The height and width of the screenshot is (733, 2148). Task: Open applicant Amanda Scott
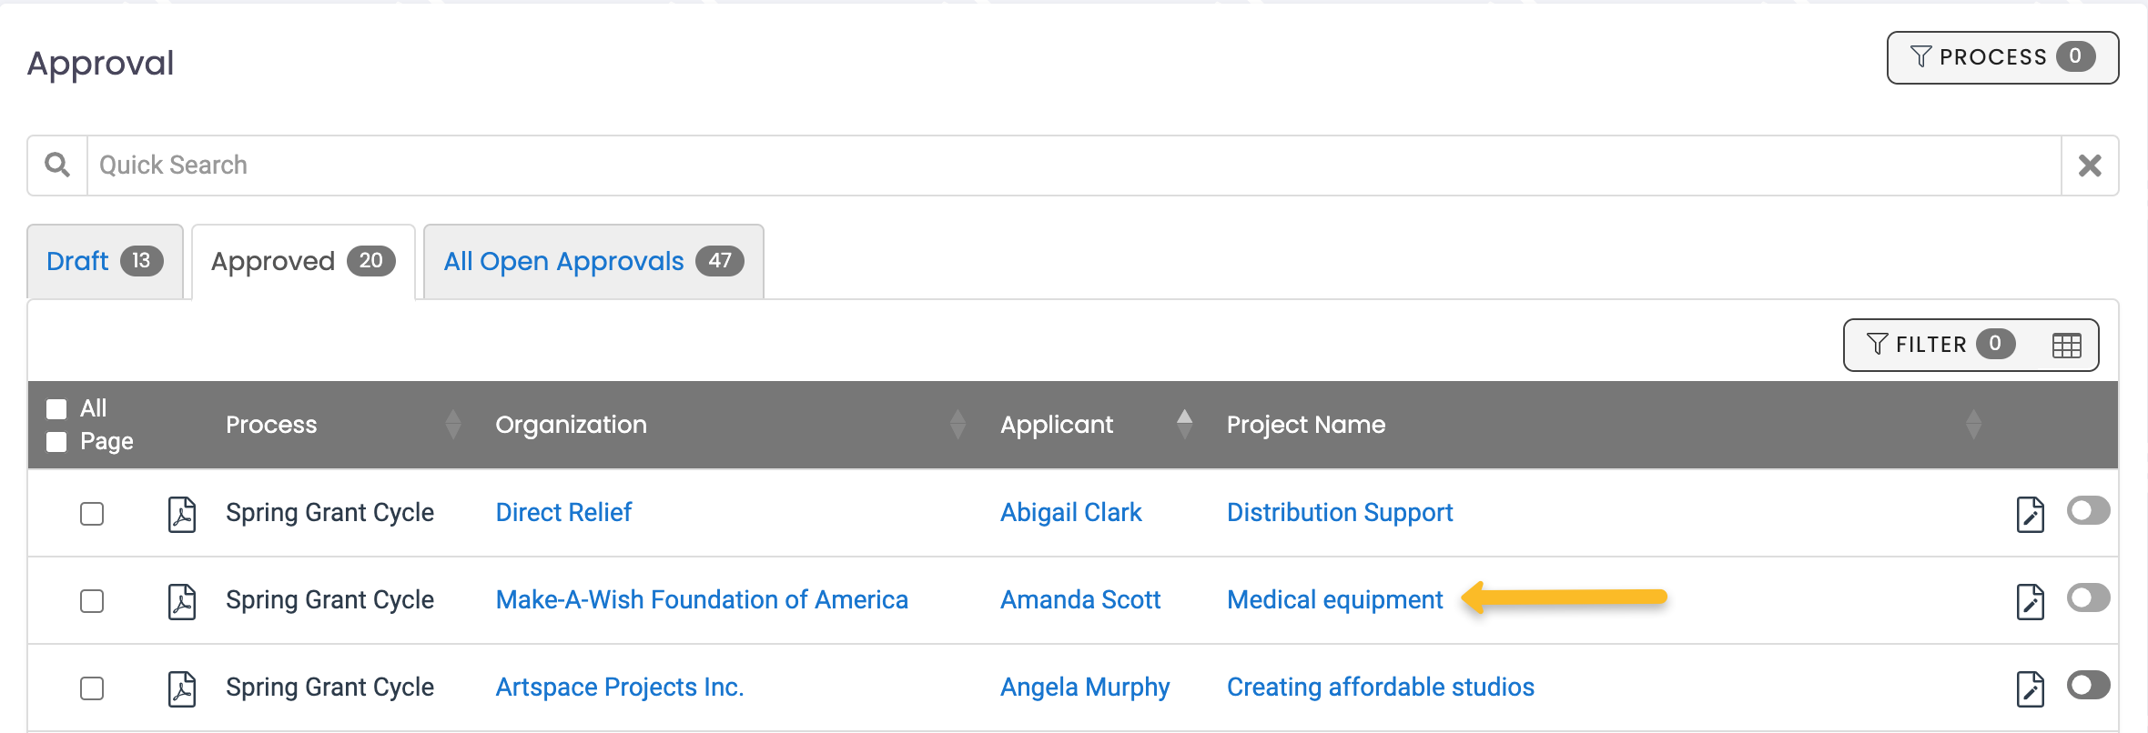point(1080,600)
